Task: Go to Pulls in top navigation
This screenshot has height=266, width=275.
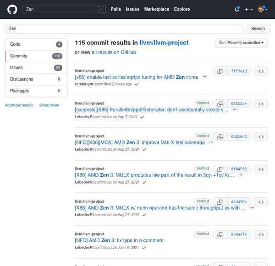Action: (116, 9)
